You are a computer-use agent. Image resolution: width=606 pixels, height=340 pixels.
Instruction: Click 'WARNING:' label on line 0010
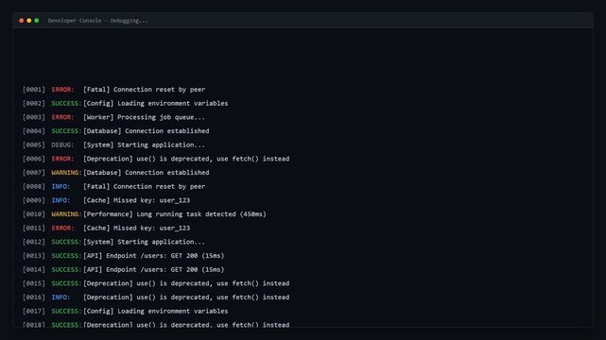pyautogui.click(x=66, y=214)
